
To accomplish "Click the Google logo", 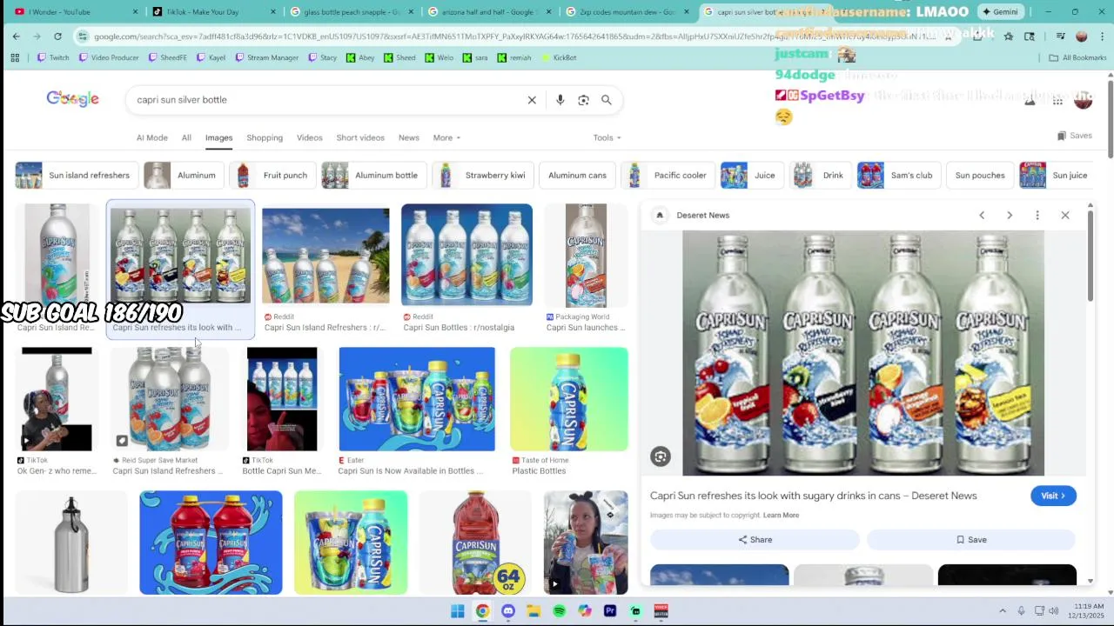I will tap(72, 99).
